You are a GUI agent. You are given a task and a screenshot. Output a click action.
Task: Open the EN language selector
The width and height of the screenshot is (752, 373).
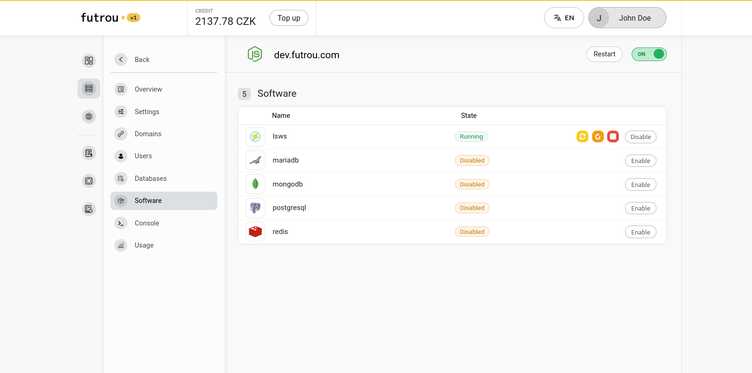tap(564, 18)
